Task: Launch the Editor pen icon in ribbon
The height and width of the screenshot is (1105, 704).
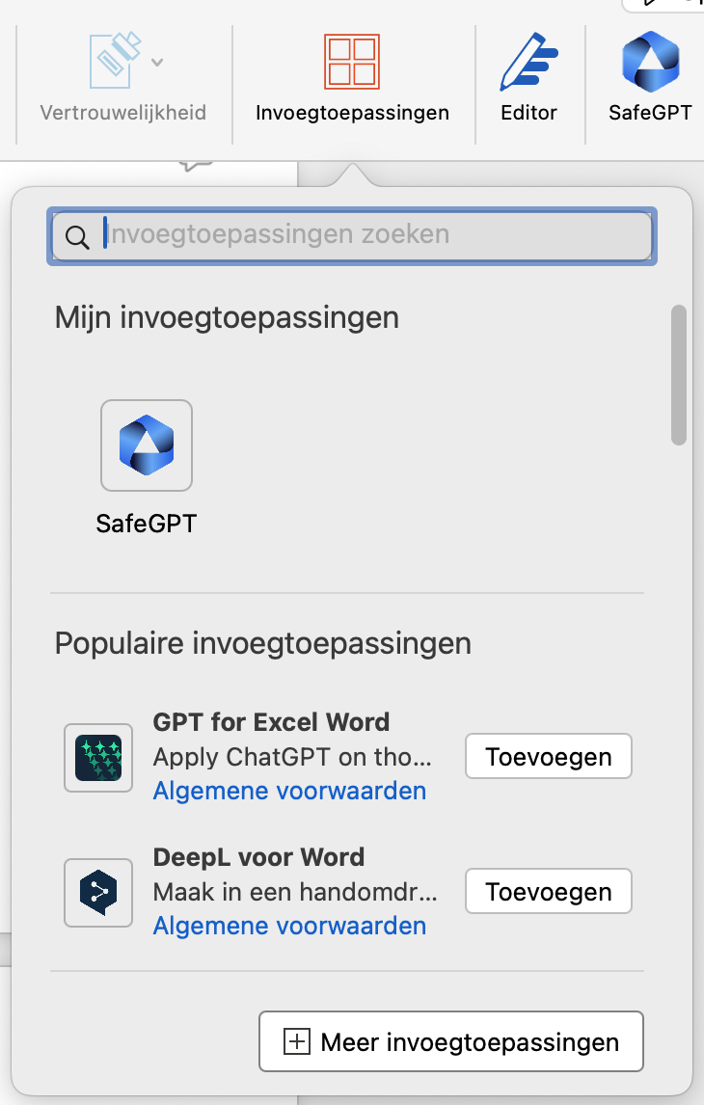Action: point(528,62)
